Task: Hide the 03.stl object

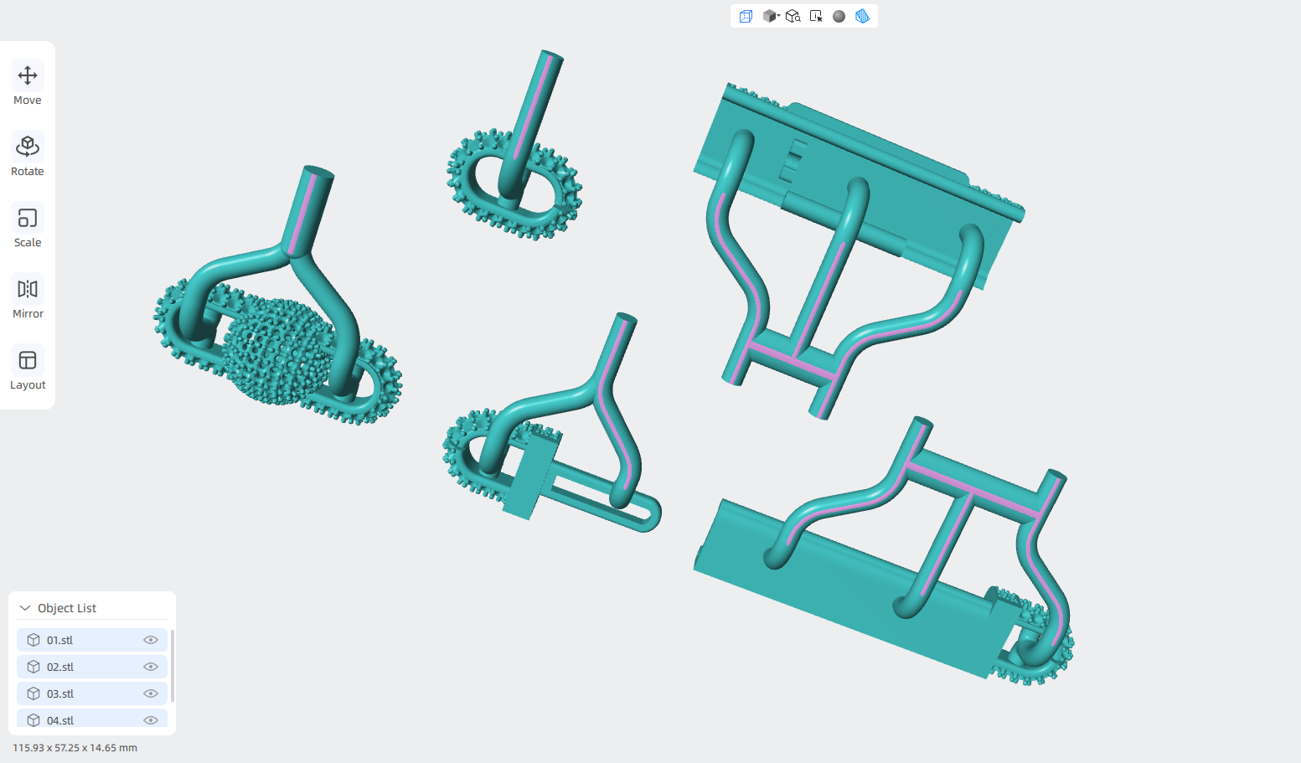Action: 151,693
